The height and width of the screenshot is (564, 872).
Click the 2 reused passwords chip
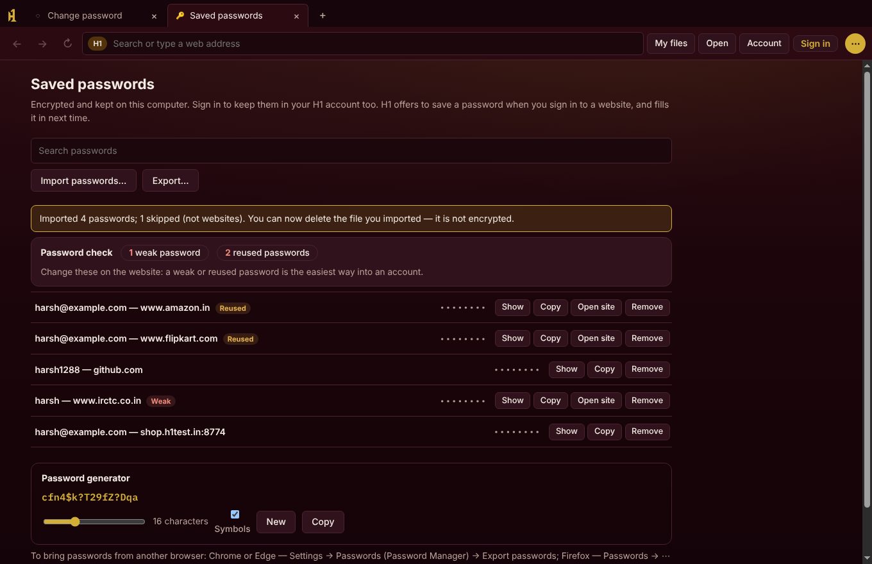[x=267, y=253]
